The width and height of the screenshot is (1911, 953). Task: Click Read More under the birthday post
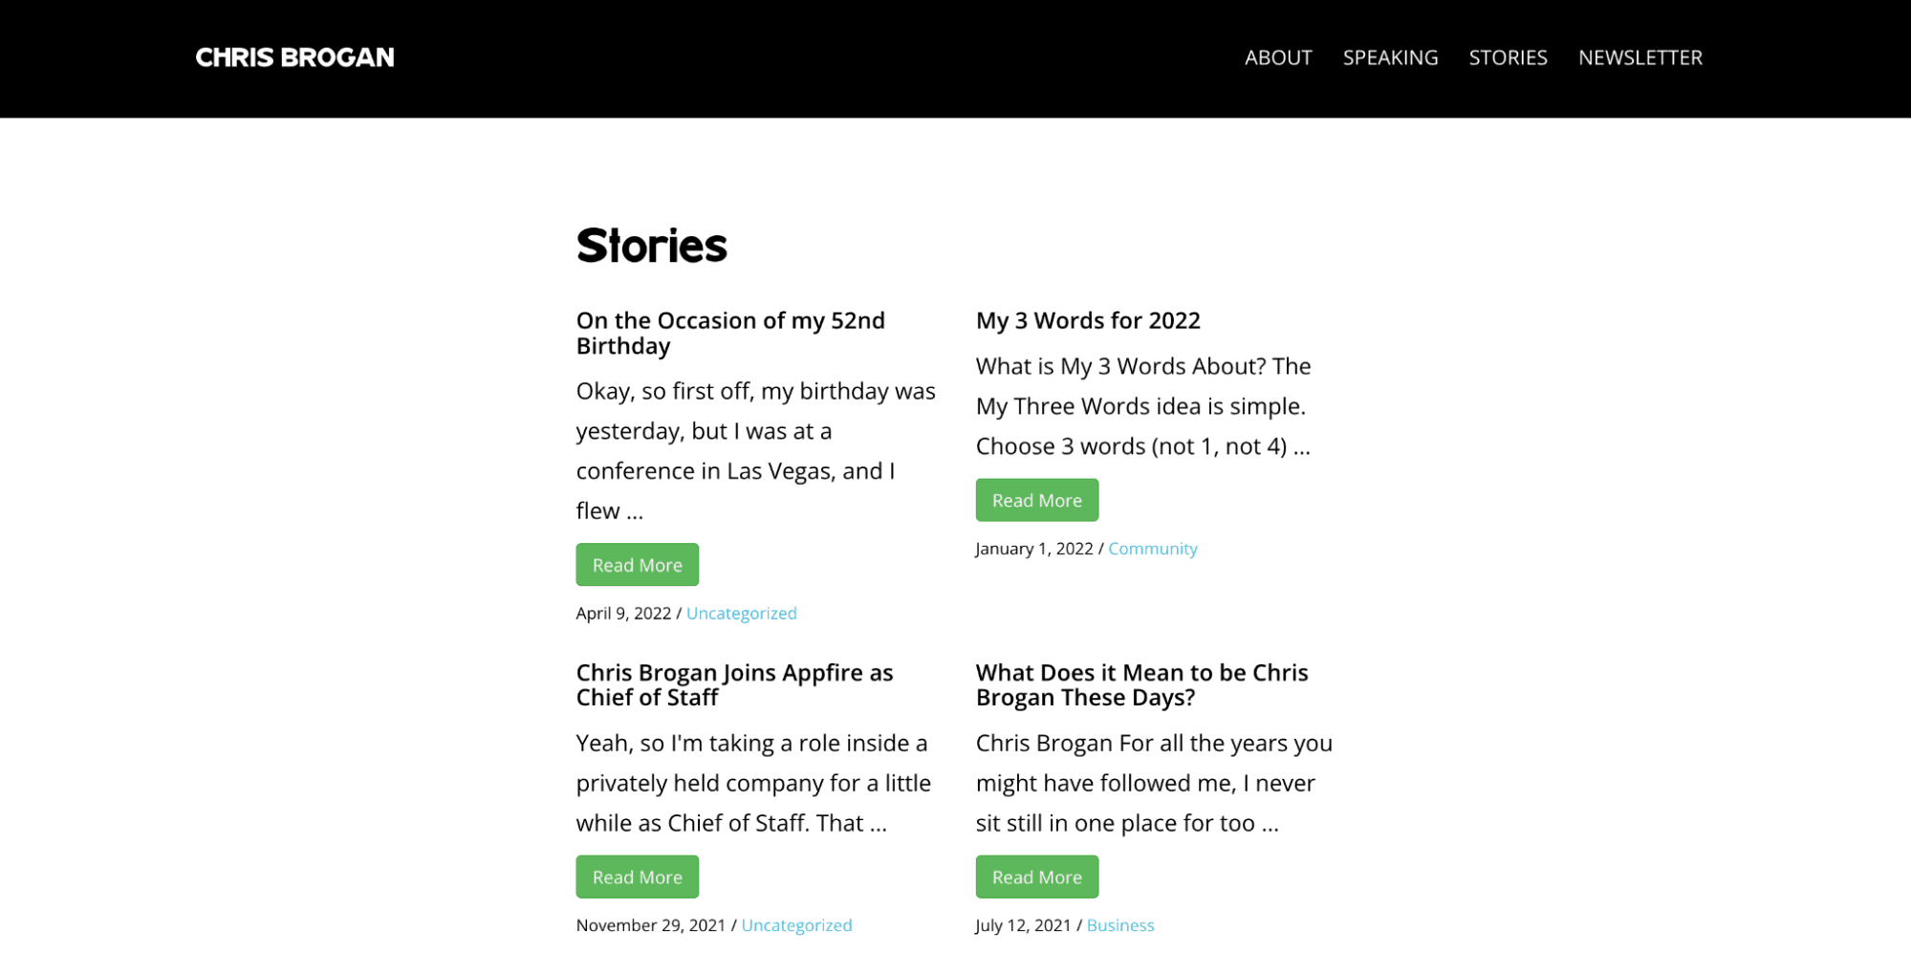(637, 564)
